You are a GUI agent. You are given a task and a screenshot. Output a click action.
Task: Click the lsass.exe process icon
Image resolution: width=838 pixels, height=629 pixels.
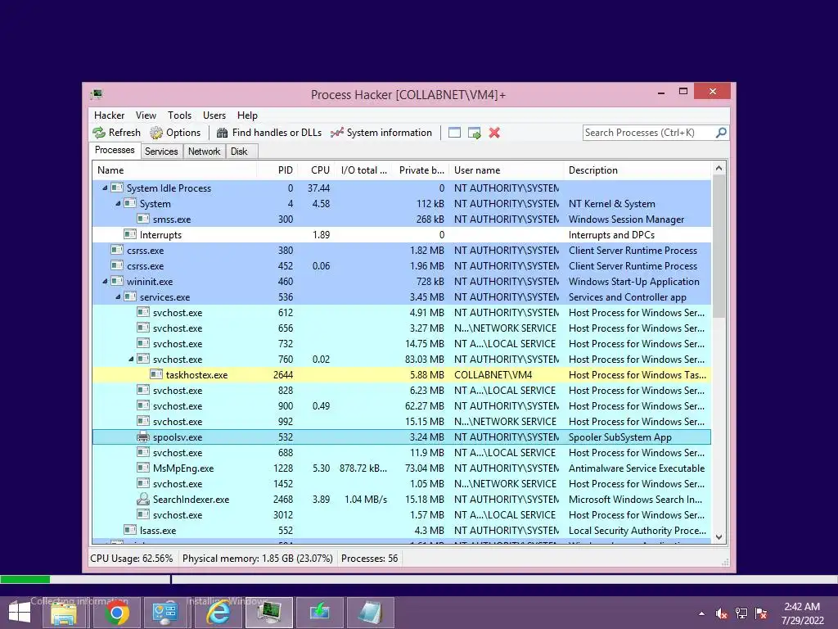pyautogui.click(x=130, y=530)
